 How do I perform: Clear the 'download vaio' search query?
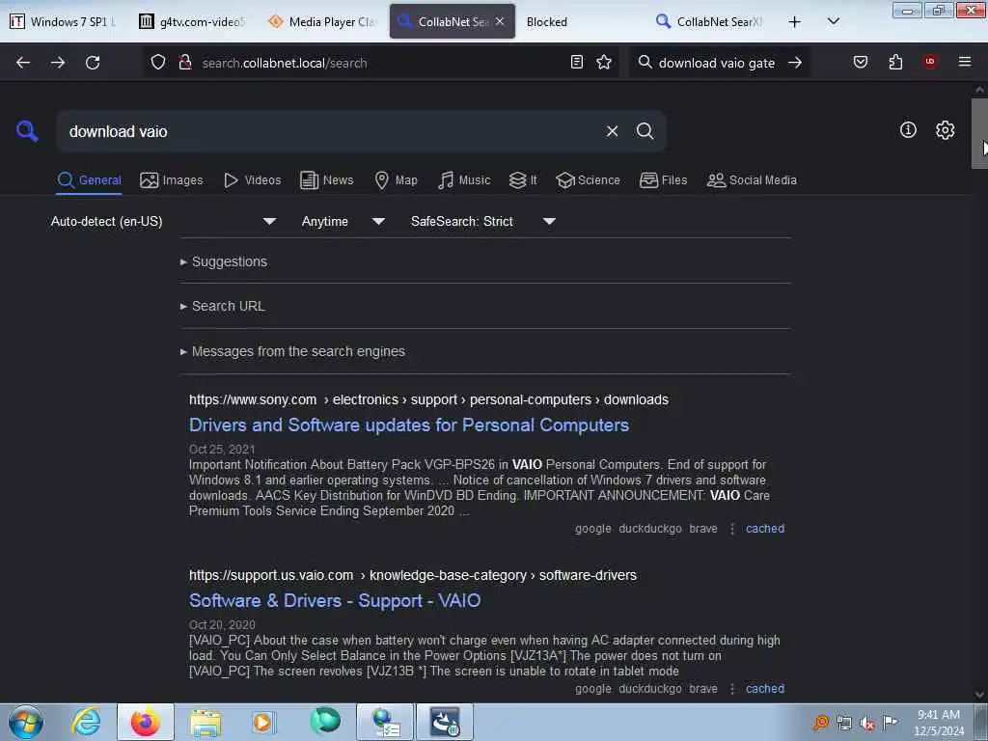tap(612, 131)
